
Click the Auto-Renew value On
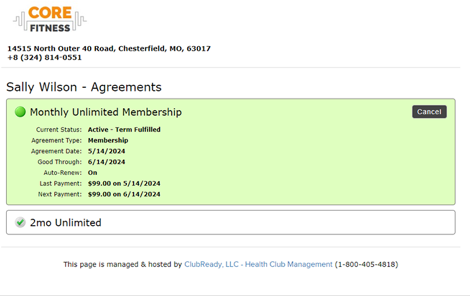coord(93,173)
